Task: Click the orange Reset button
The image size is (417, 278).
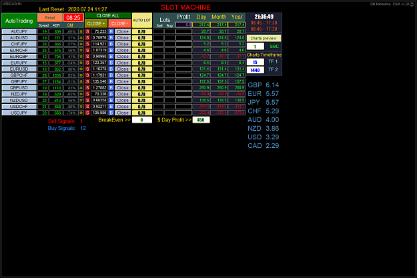Action: [x=50, y=18]
